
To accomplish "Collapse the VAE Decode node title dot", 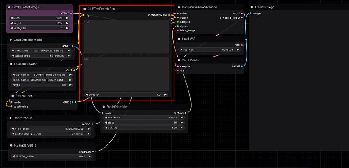I will [x=179, y=60].
